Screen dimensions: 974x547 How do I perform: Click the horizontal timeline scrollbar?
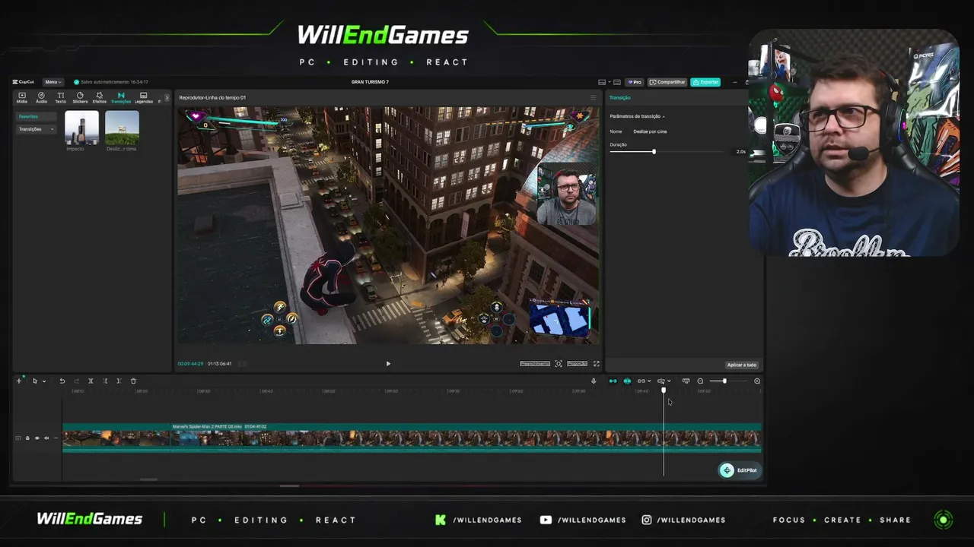[x=148, y=479]
